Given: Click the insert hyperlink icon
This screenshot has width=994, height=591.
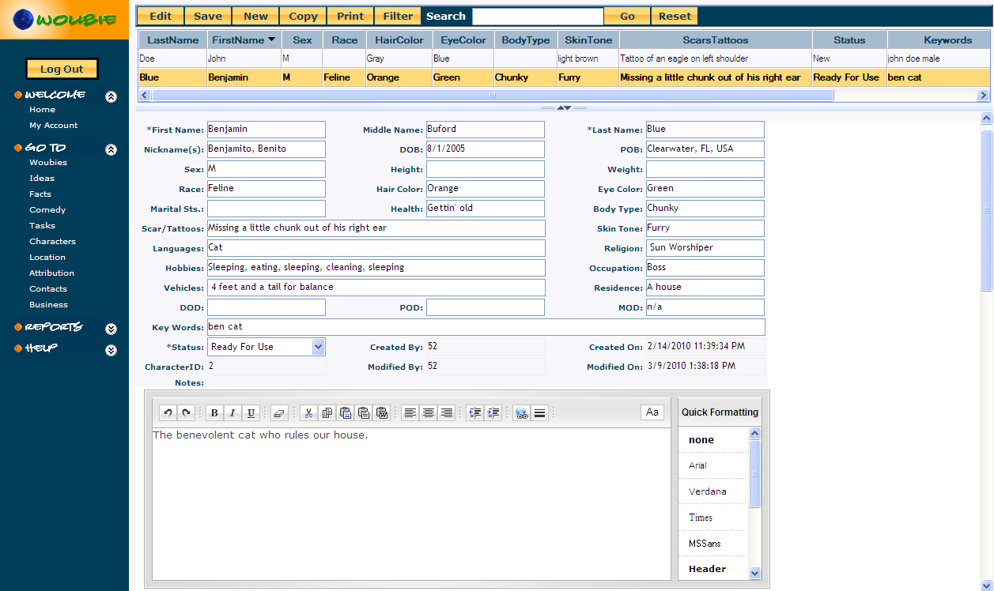Looking at the screenshot, I should (x=521, y=412).
